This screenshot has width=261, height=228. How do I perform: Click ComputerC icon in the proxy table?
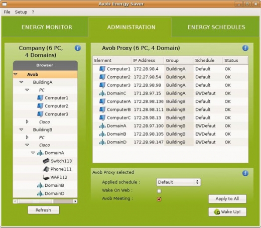pos(102,118)
